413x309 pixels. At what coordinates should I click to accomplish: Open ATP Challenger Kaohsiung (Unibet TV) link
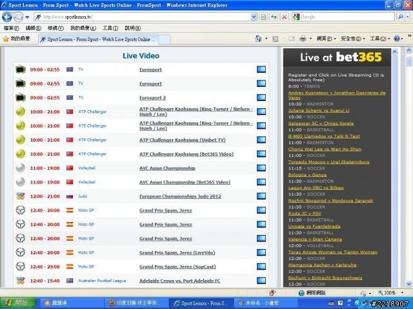pos(182,140)
